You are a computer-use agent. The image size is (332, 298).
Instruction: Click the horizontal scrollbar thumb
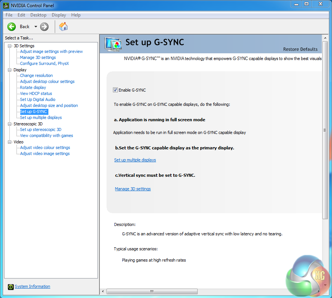(x=152, y=292)
